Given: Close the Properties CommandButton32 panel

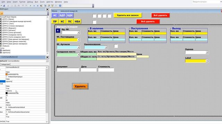Looking at the screenshot, I should pos(47,57).
